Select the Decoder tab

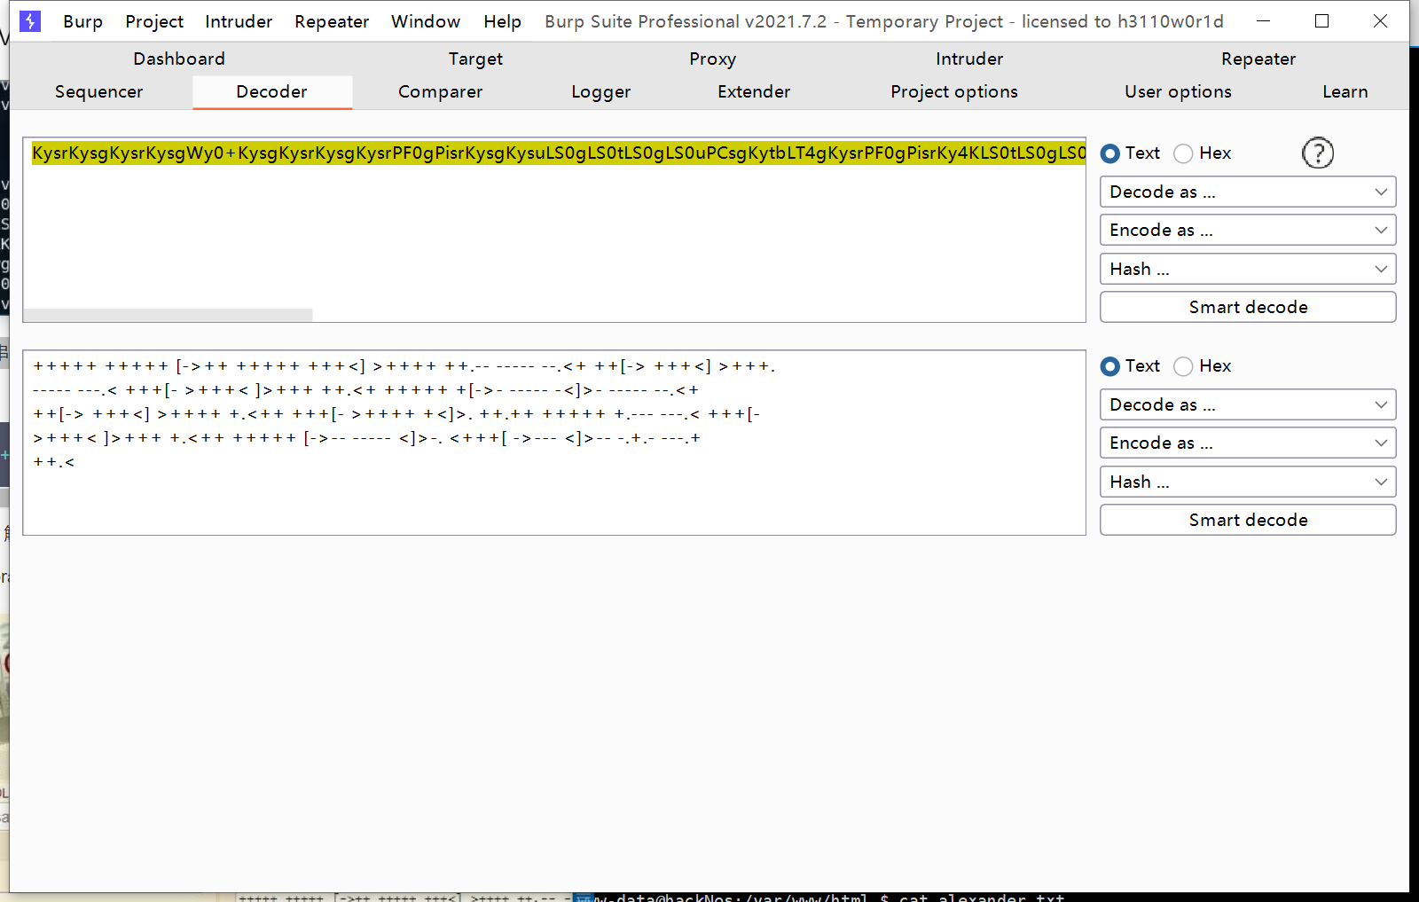[272, 91]
